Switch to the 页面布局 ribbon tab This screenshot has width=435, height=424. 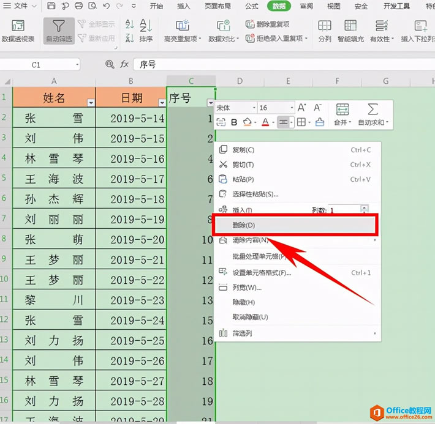pos(217,6)
